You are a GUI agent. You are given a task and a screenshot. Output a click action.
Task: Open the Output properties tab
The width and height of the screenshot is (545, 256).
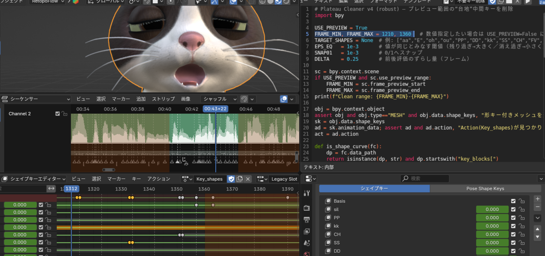point(307,219)
